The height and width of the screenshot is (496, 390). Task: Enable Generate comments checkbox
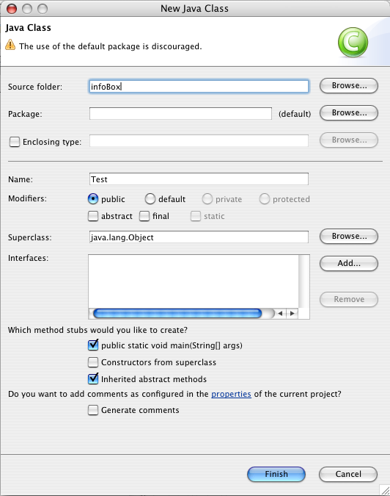click(93, 410)
